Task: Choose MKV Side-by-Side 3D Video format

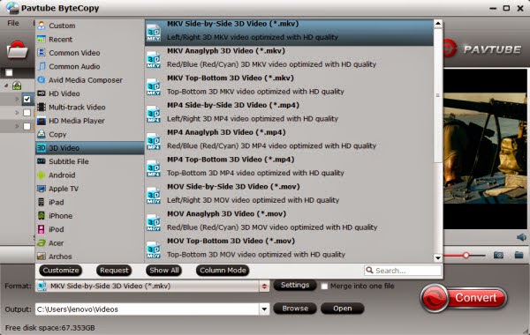Action: pyautogui.click(x=290, y=33)
